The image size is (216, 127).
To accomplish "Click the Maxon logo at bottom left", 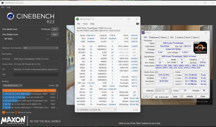I will tap(13, 120).
